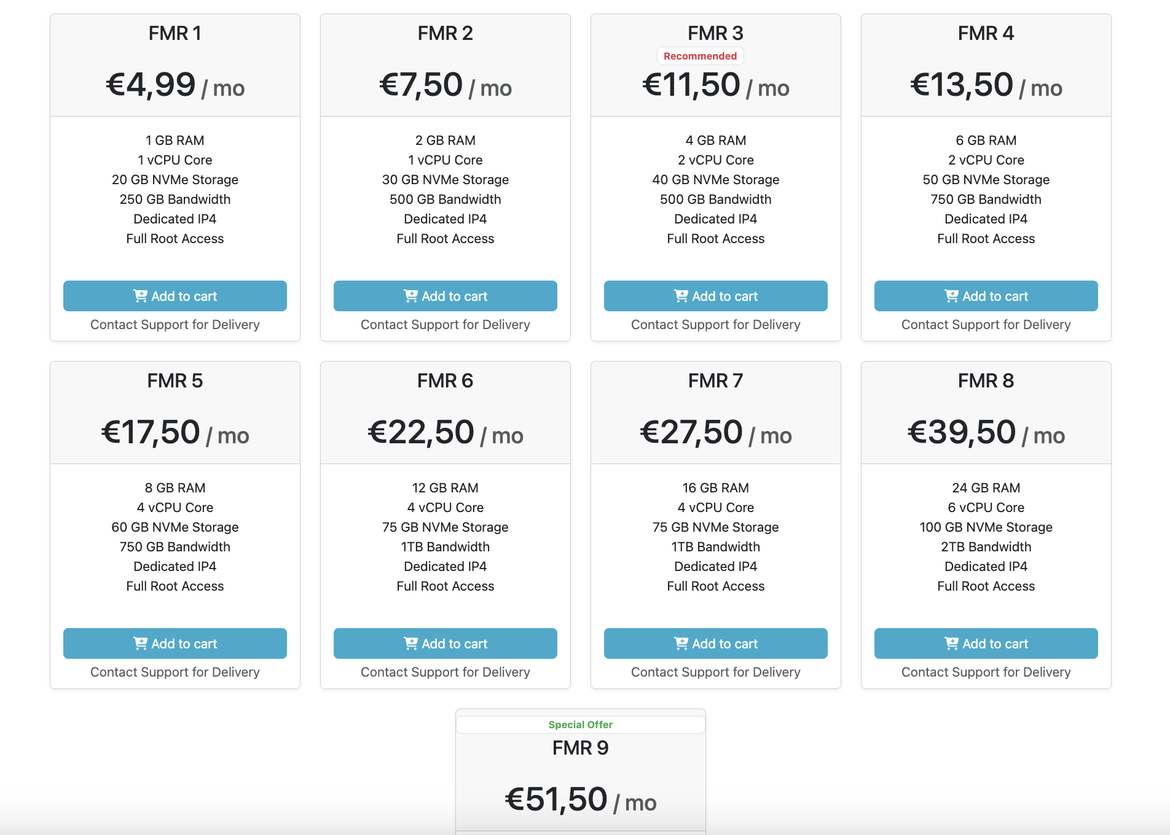Click the Recommended badge on FMR 3
Image resolution: width=1170 pixels, height=835 pixels.
[x=700, y=55]
